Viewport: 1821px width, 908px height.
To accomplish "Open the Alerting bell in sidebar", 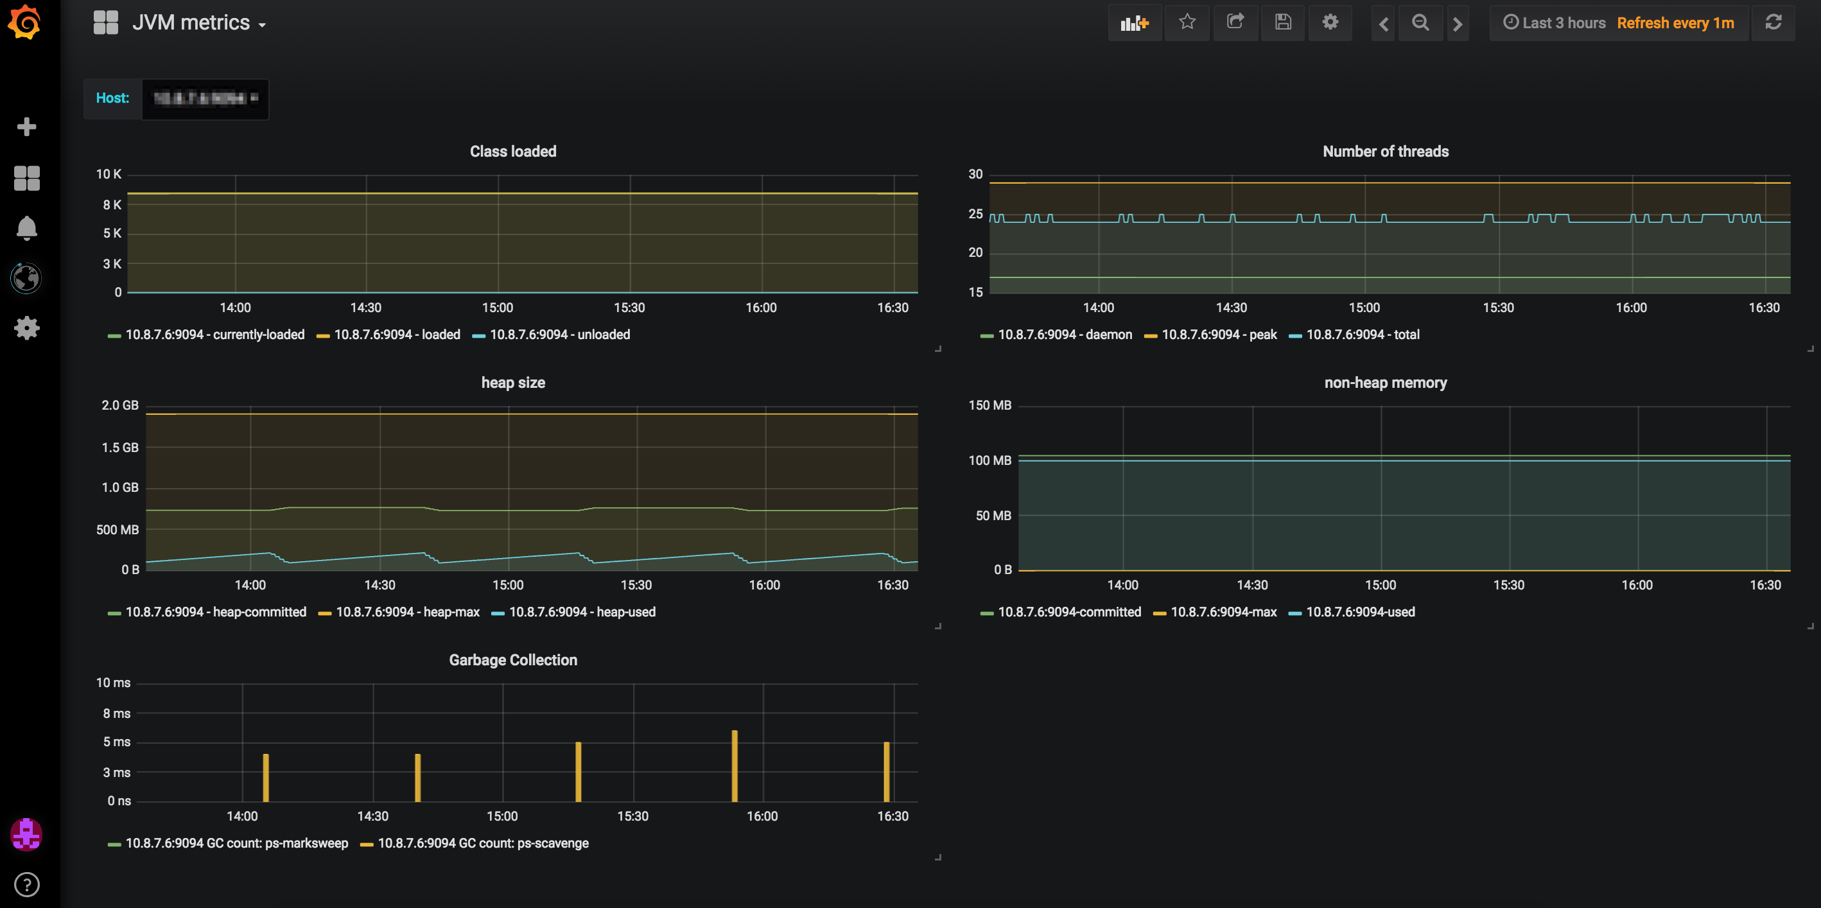I will coord(27,228).
